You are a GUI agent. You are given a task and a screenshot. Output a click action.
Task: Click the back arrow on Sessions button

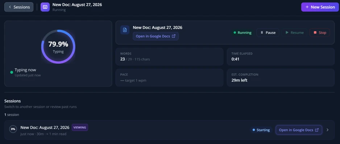click(x=10, y=7)
